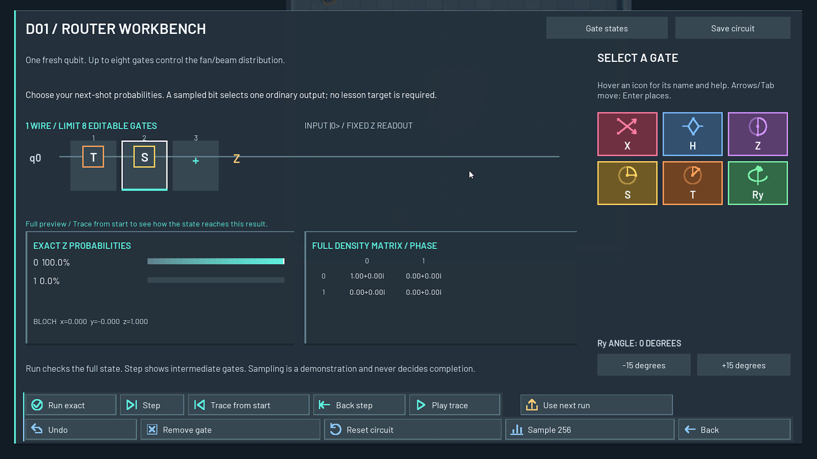Click the S gate in circuit slot 2
817x459 pixels.
tap(144, 157)
